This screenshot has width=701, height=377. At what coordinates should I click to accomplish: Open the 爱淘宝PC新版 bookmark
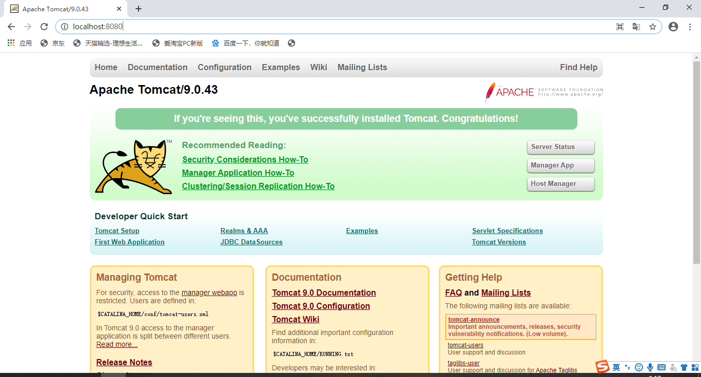tap(178, 44)
